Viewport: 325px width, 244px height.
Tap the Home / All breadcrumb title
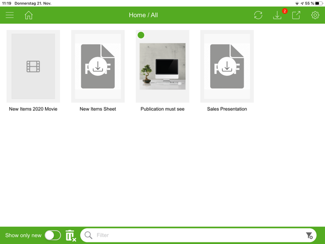pos(143,15)
